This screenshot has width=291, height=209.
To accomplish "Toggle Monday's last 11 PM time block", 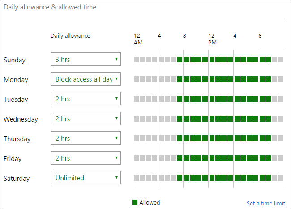I will click(x=280, y=79).
